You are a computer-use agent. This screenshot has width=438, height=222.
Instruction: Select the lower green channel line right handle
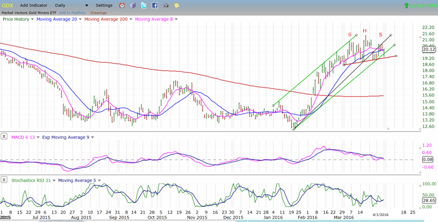[x=394, y=44]
